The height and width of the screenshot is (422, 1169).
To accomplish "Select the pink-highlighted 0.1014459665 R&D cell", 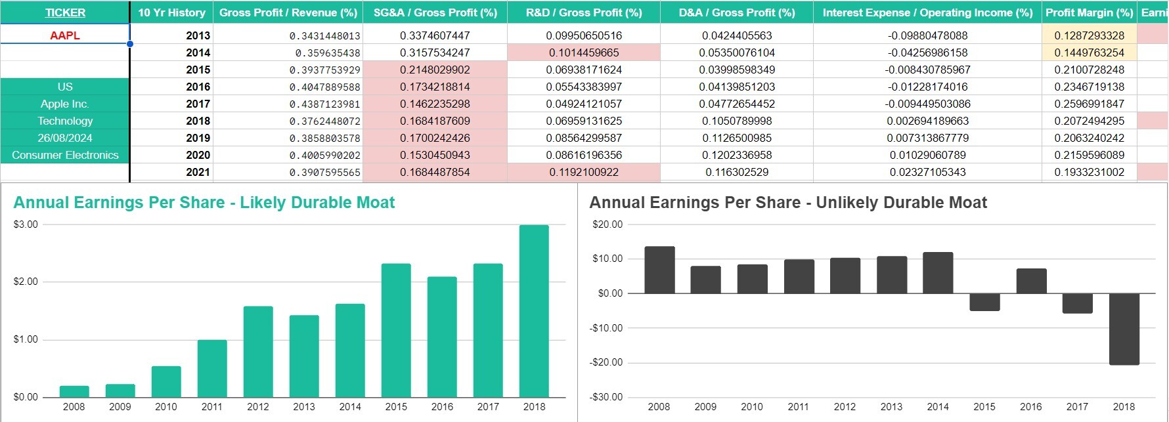I will click(x=584, y=53).
